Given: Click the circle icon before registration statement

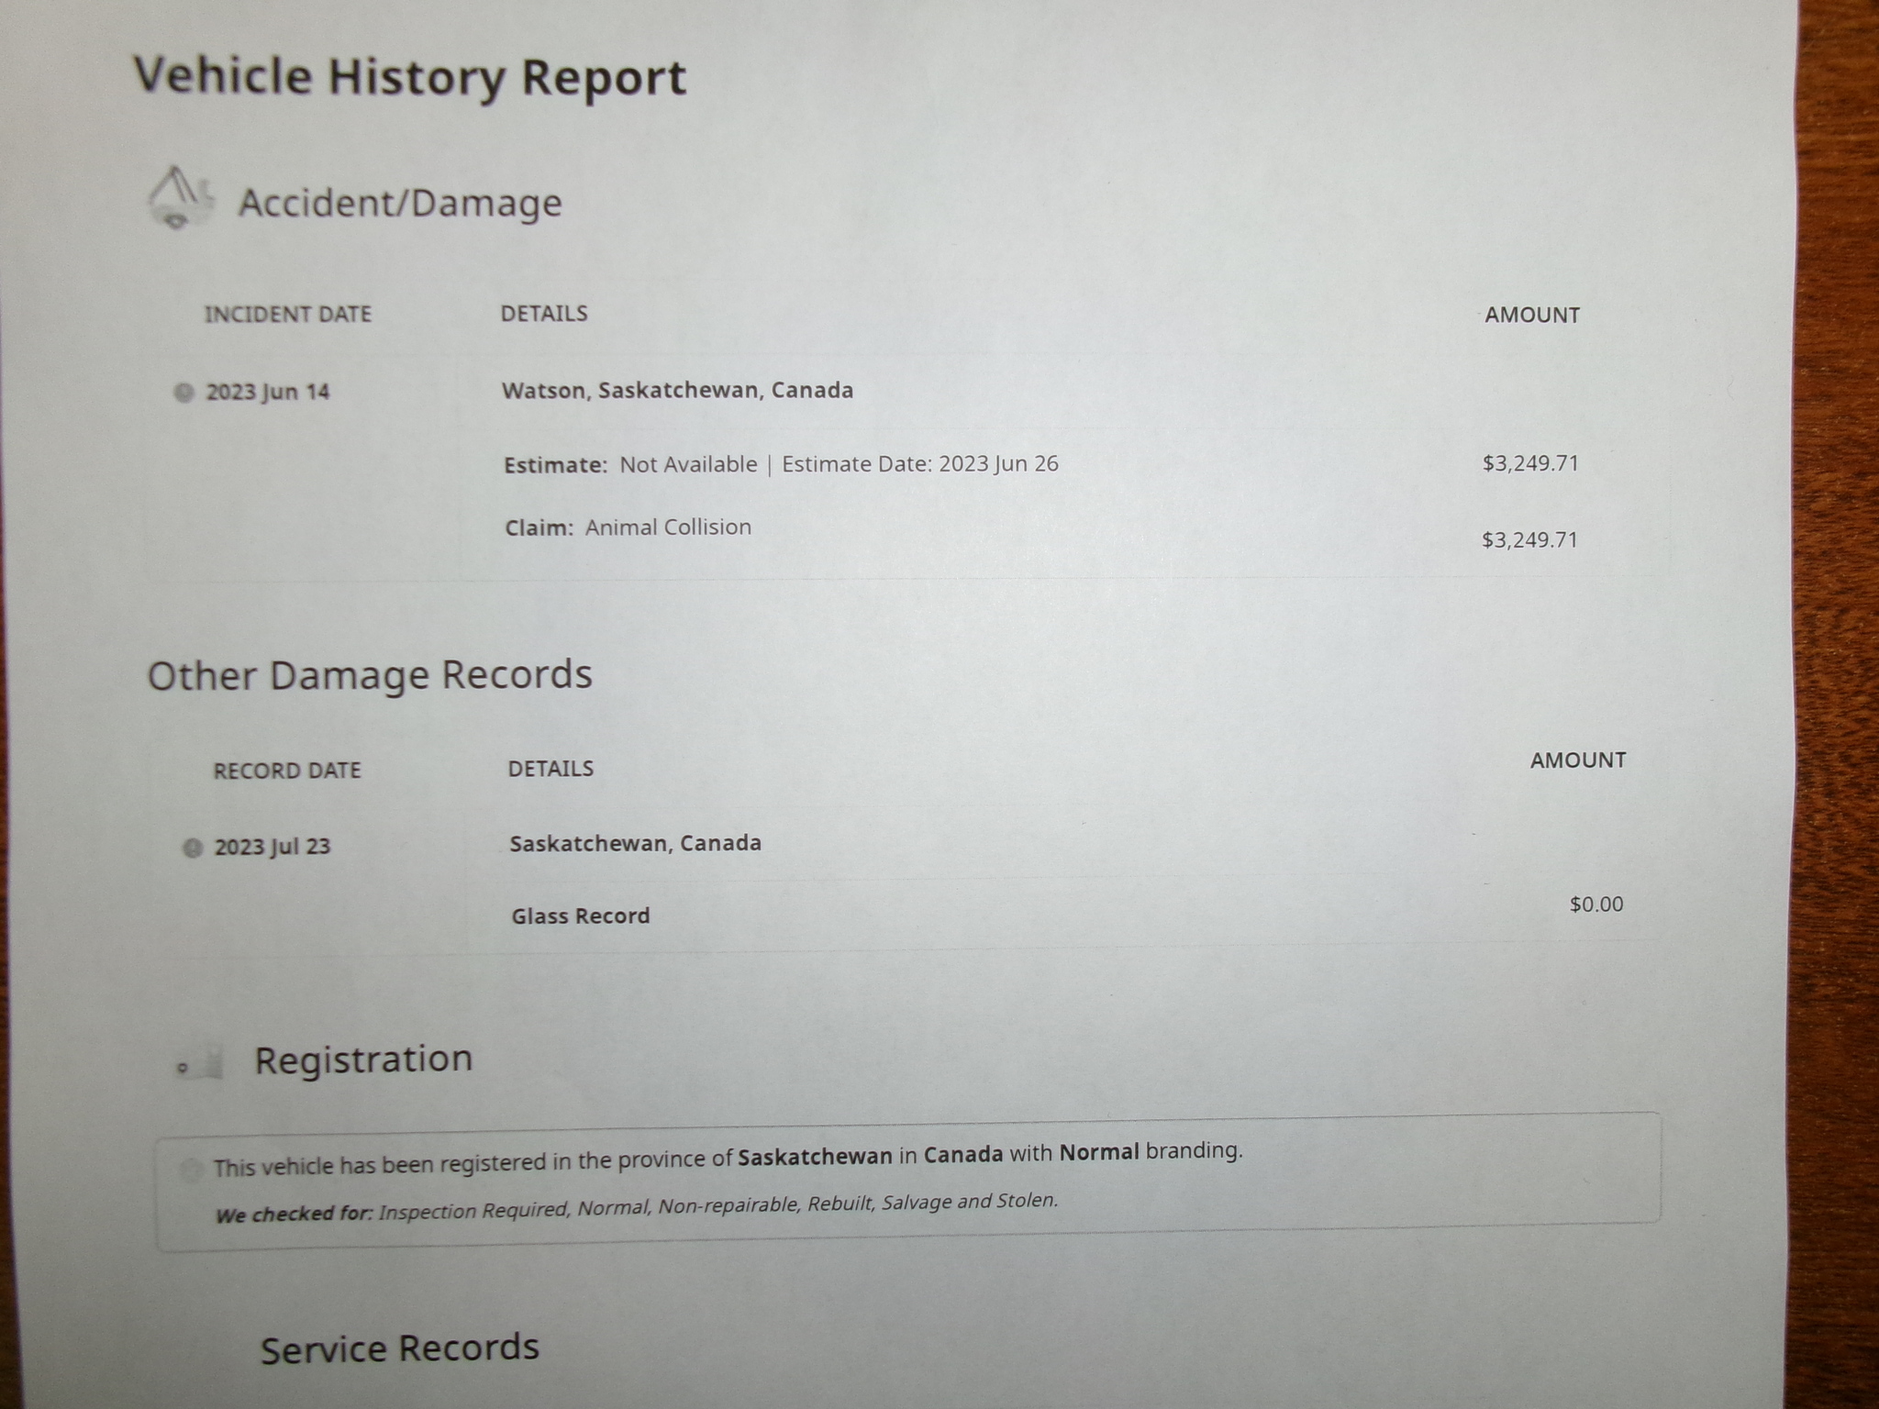Looking at the screenshot, I should [x=191, y=1170].
